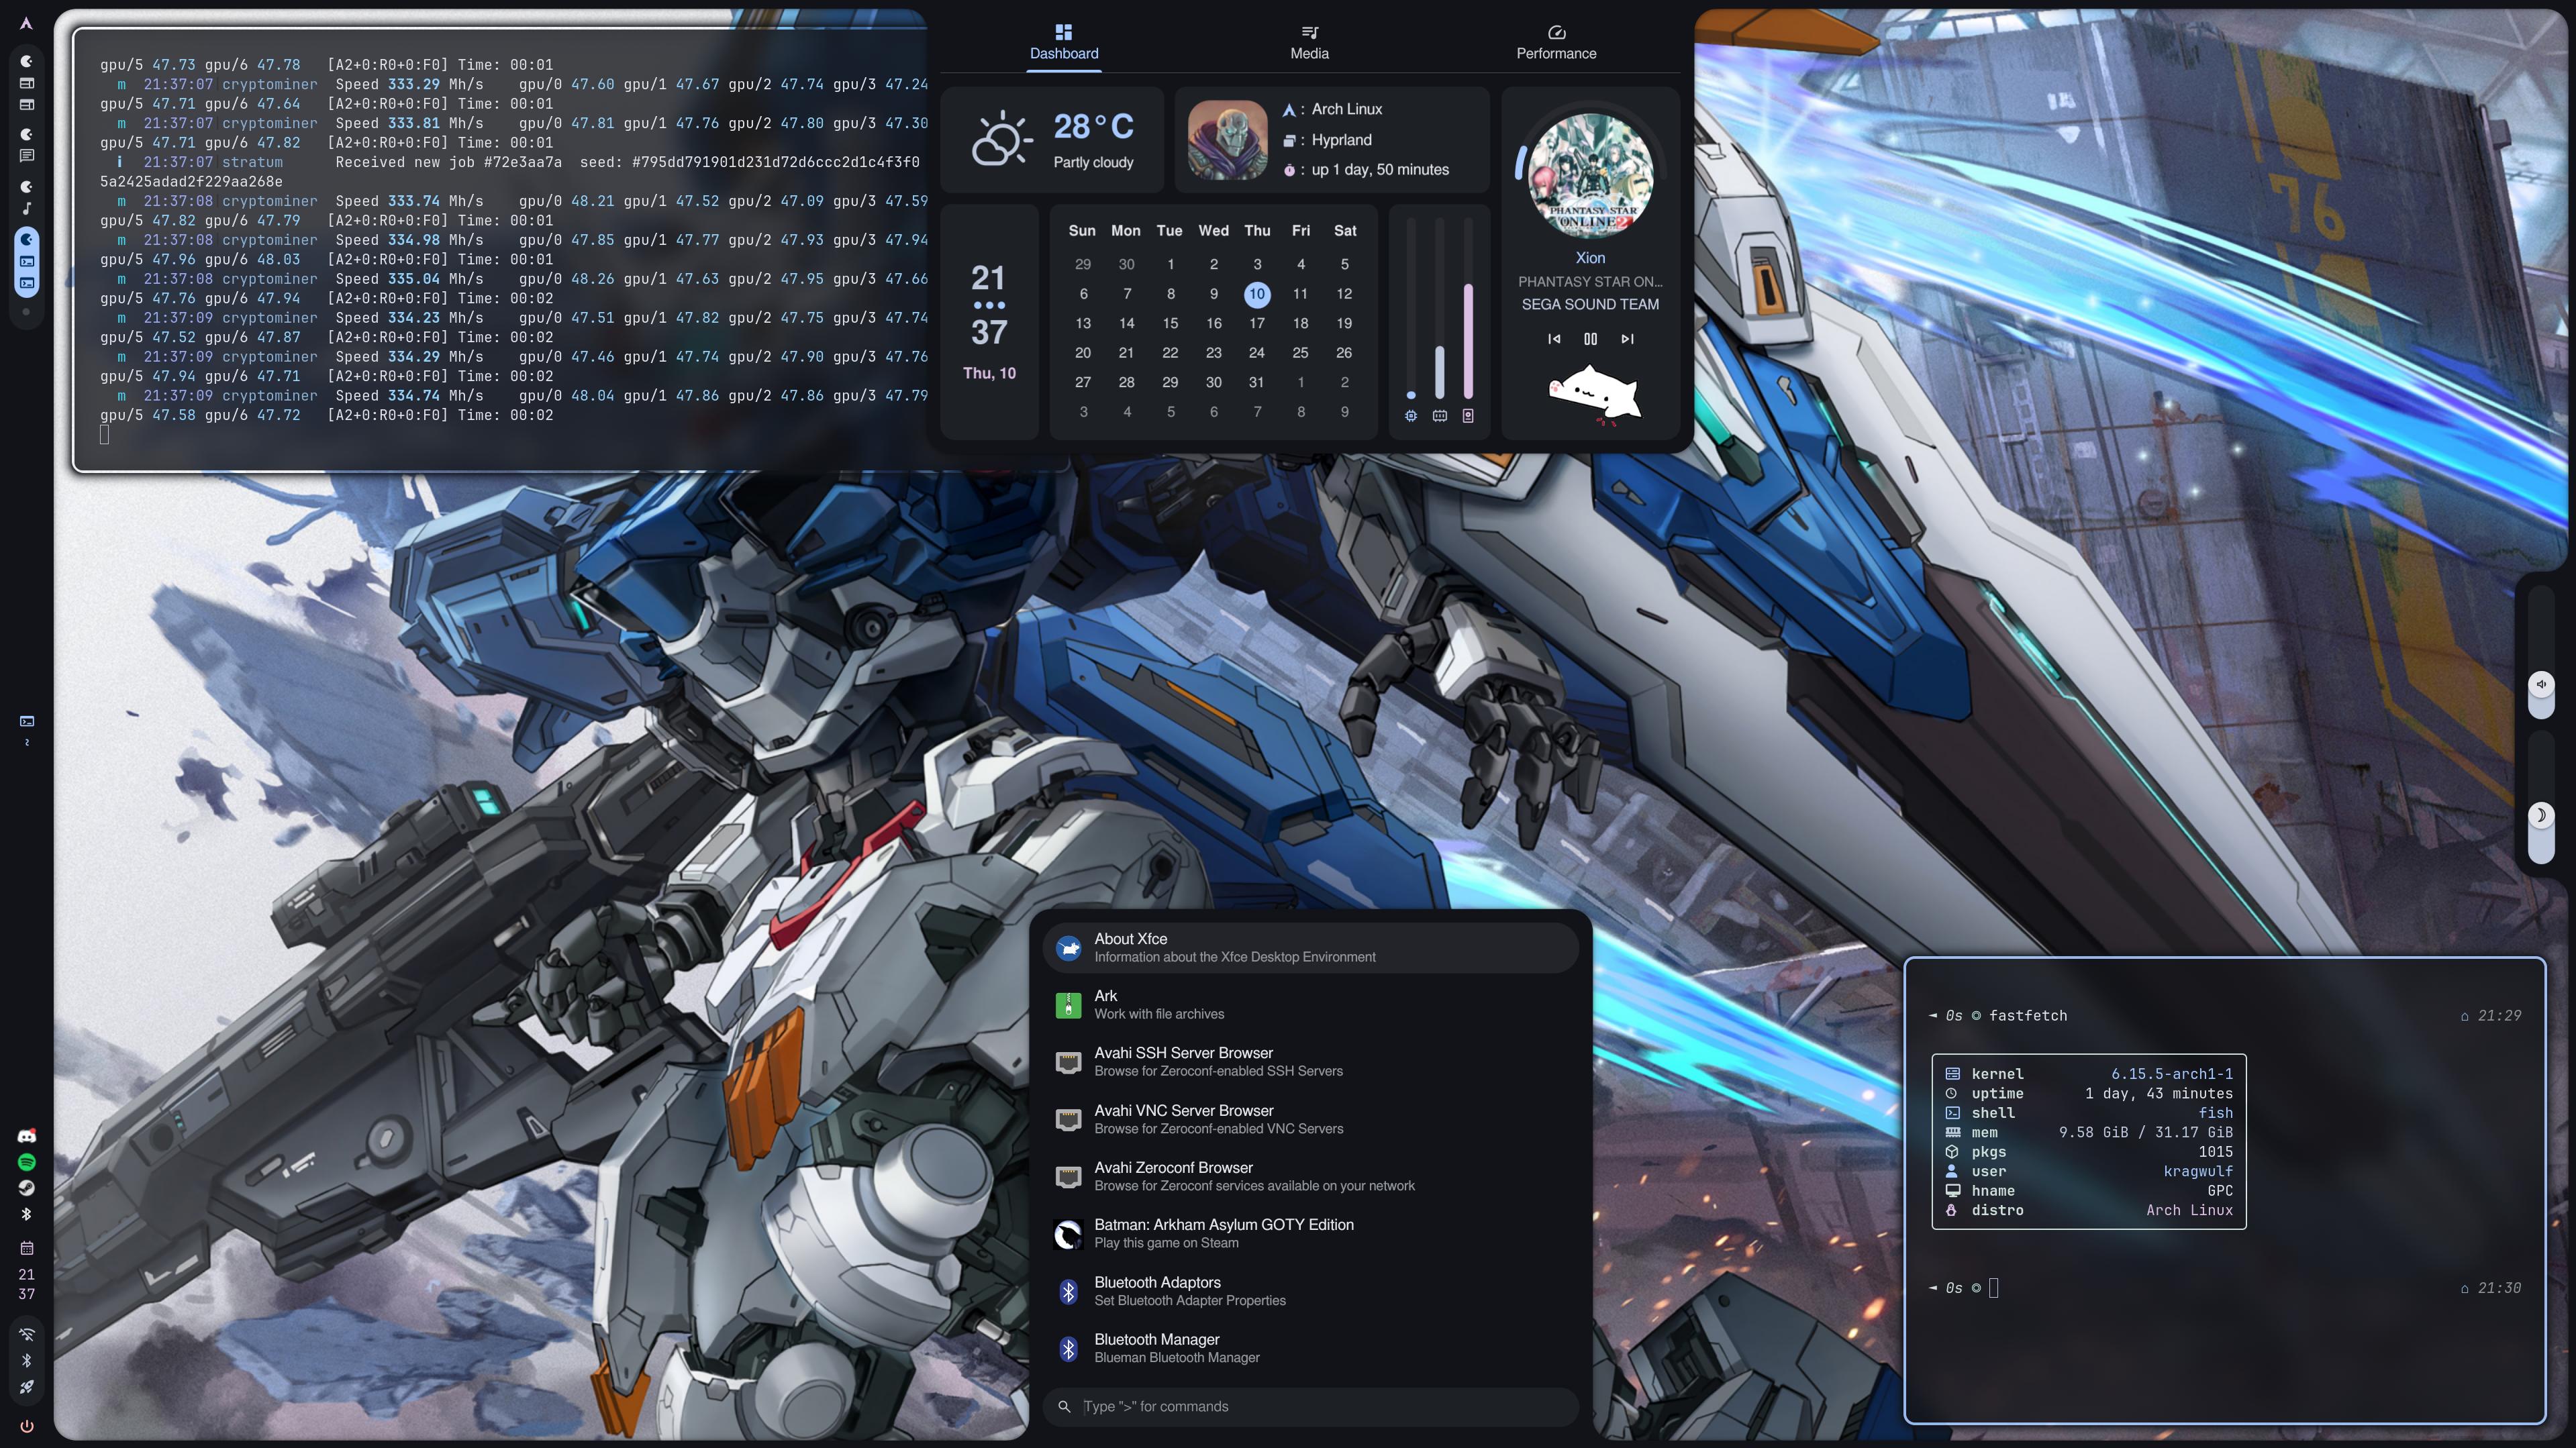The width and height of the screenshot is (2576, 1448).
Task: Focus the cryptominer terminal cursor
Action: click(104, 434)
